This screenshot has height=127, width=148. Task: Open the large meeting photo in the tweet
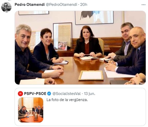(x=80, y=48)
